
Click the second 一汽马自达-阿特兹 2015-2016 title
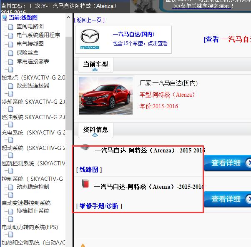click(x=149, y=187)
